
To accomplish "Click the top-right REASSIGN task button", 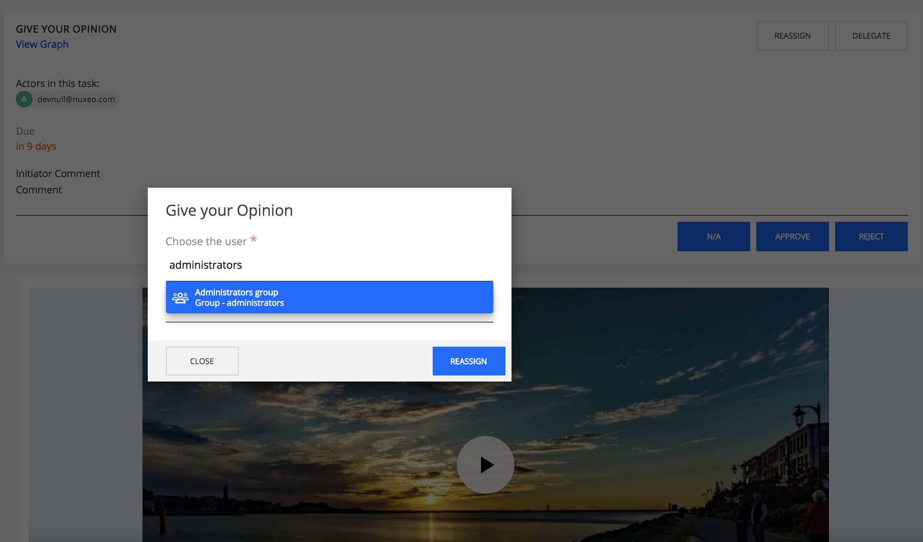I will coord(792,36).
